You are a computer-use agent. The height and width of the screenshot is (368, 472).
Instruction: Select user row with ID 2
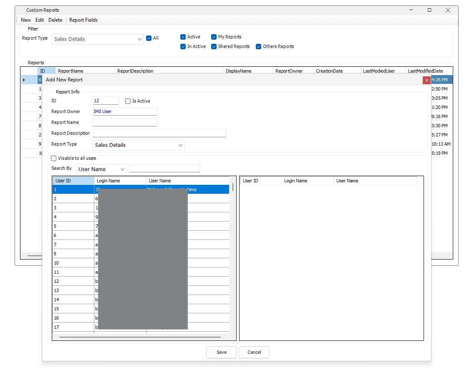tap(141, 199)
